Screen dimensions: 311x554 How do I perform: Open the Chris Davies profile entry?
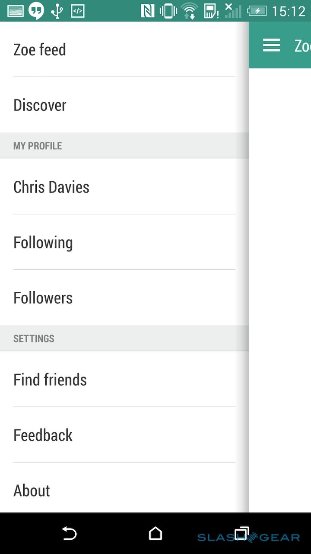[51, 187]
